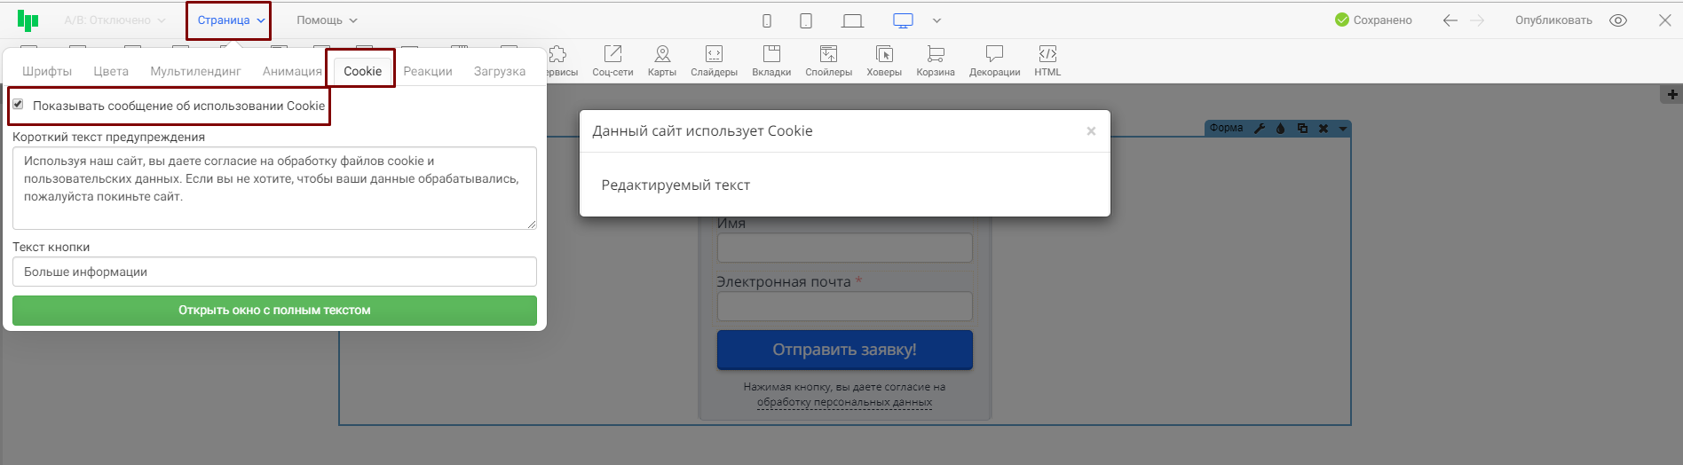Open the Помощь dropdown menu
The image size is (1683, 465).
(327, 20)
